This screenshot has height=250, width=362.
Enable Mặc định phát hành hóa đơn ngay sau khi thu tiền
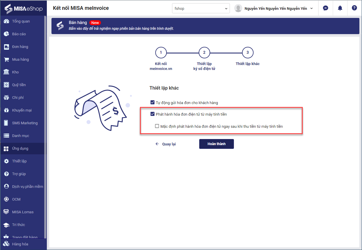157,126
